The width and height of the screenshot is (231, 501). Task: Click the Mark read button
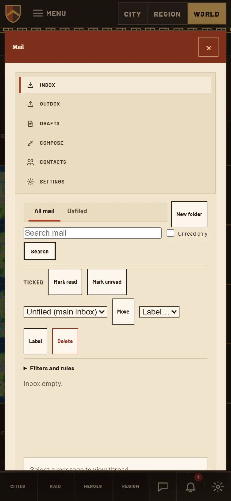coord(65,282)
